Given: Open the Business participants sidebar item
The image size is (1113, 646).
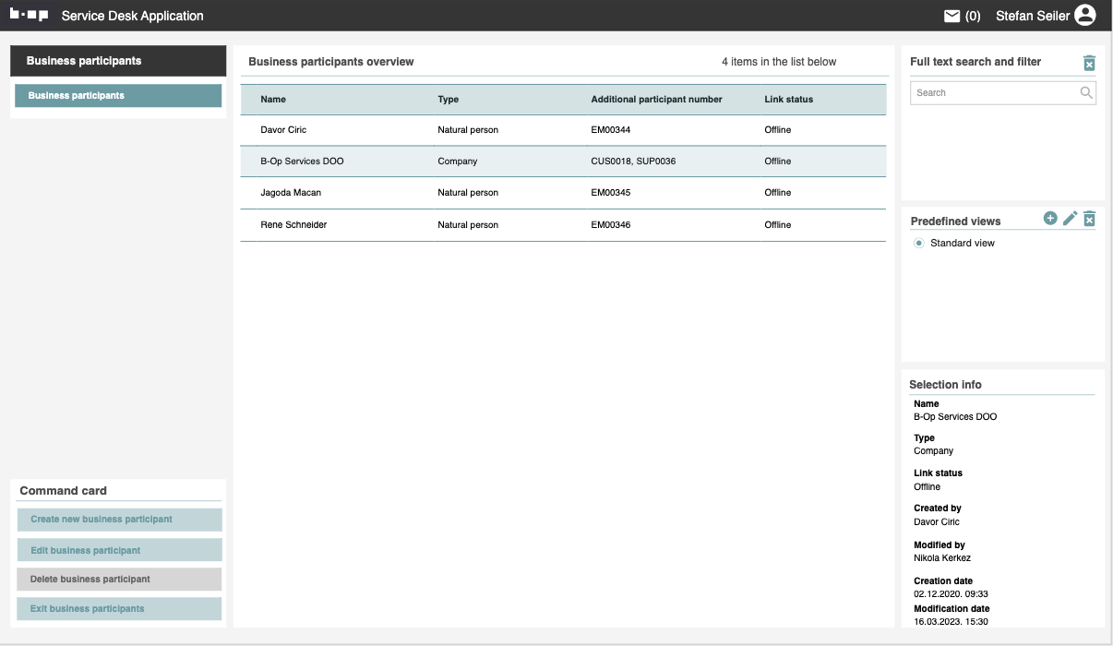Looking at the screenshot, I should (118, 96).
